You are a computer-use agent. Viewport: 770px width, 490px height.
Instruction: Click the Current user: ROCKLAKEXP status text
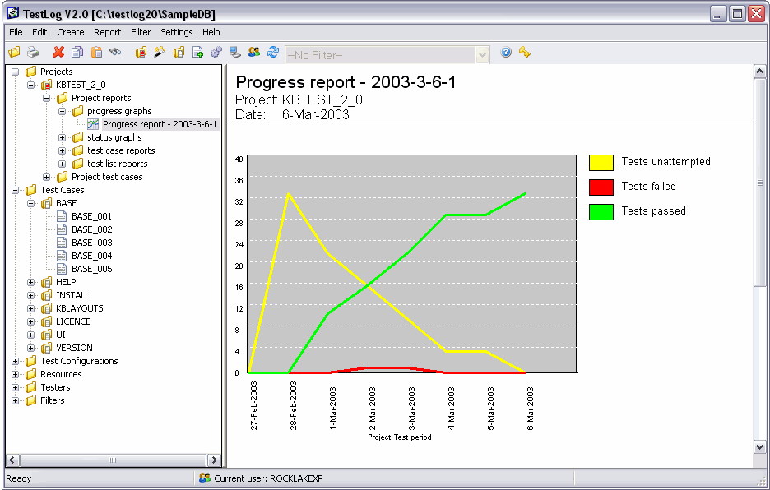point(268,478)
